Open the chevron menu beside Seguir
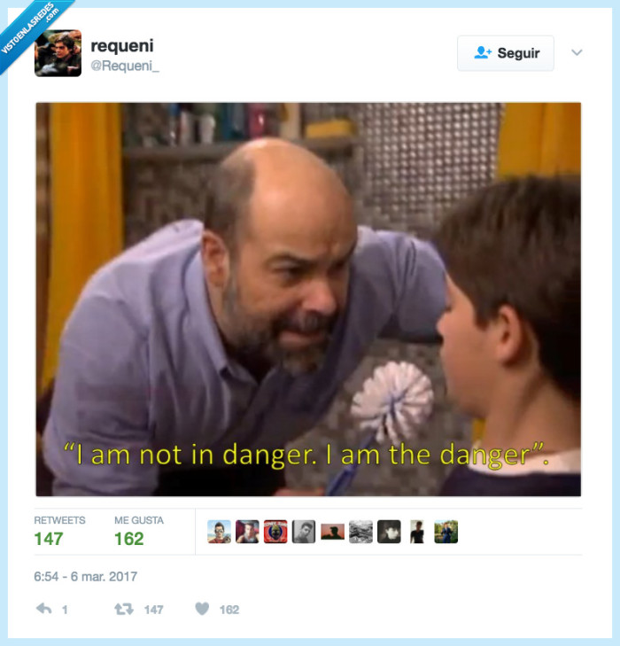620x646 pixels. pos(577,52)
